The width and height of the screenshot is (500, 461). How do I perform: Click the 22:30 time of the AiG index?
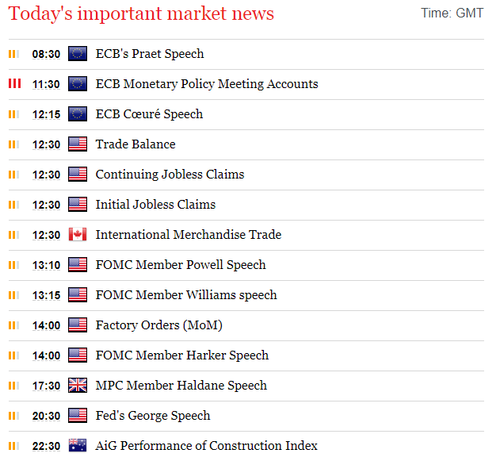click(46, 446)
